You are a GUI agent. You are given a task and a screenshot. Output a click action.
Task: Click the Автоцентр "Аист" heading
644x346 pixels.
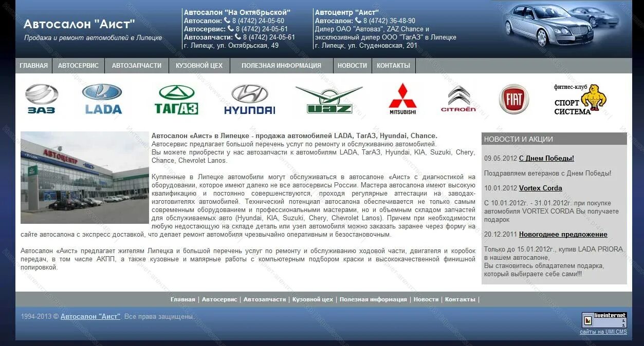pos(347,12)
